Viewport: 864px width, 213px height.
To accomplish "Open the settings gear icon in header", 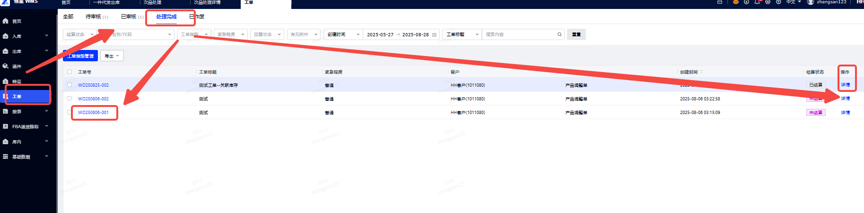I will [768, 2].
